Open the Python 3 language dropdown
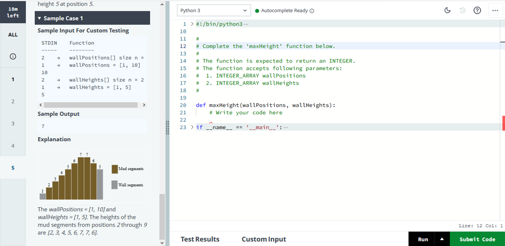 click(214, 10)
